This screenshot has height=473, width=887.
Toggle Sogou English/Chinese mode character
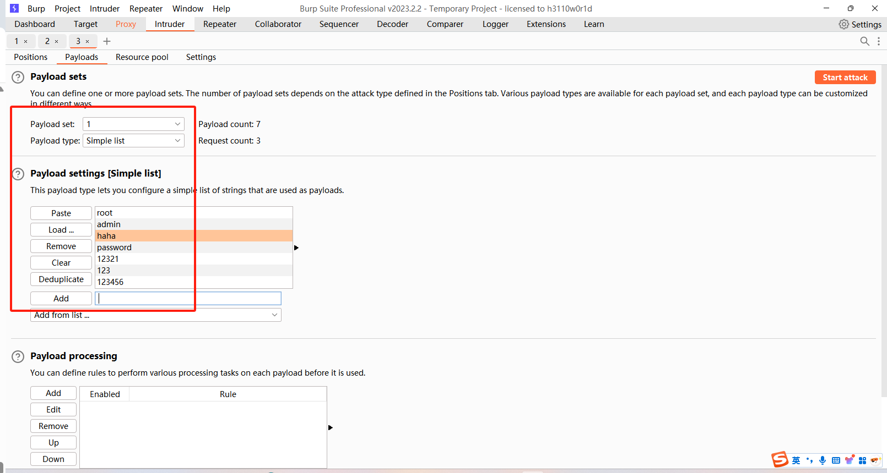coord(796,460)
